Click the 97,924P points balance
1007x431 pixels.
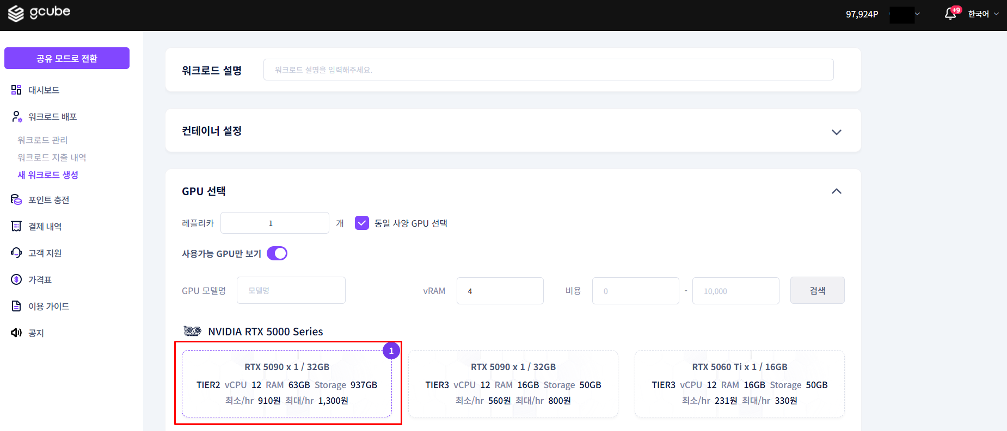pos(862,14)
